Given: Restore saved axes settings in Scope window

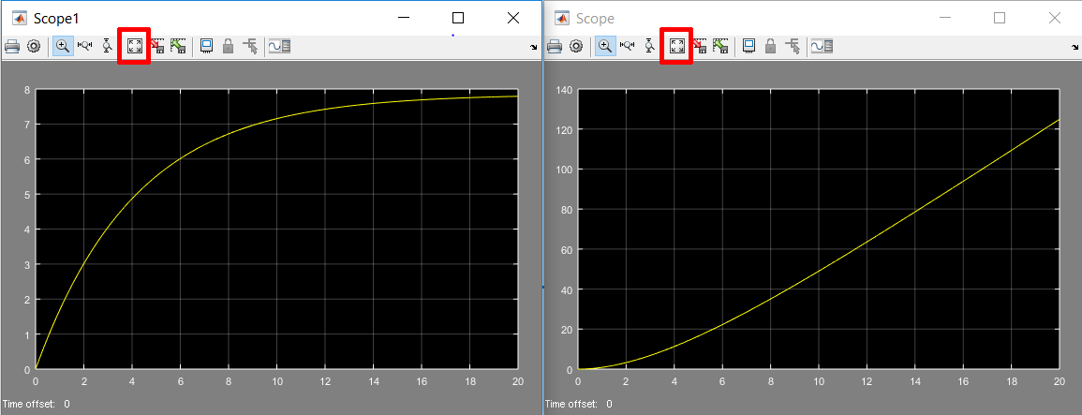Looking at the screenshot, I should pos(721,46).
